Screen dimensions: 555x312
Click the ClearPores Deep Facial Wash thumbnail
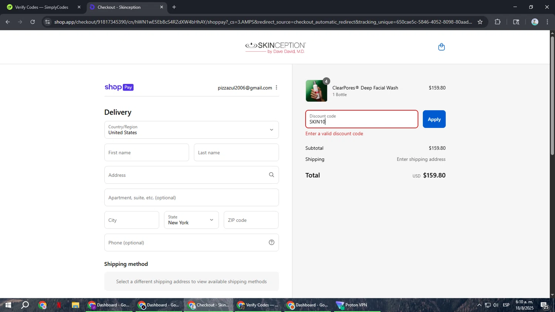[316, 91]
